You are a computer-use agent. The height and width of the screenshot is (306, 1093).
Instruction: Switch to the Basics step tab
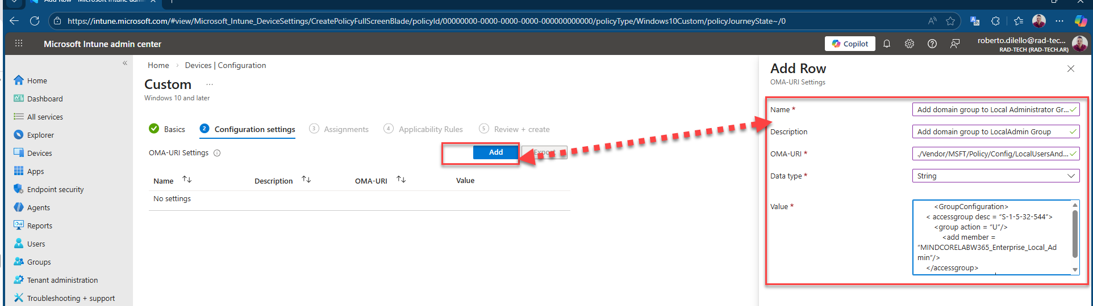[174, 129]
